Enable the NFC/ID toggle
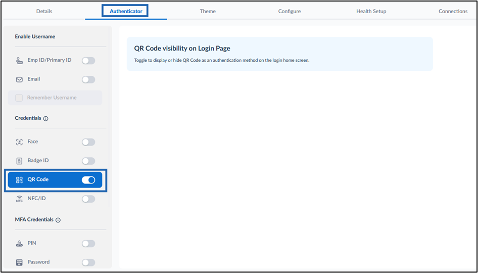478x273 pixels. 88,199
